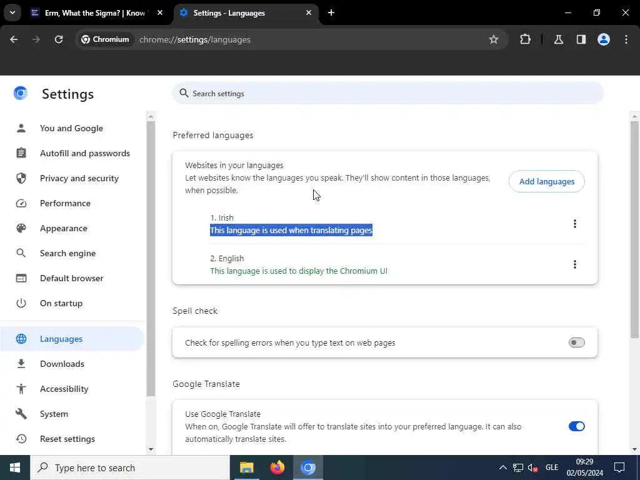Open the notifications action center icon

(619, 467)
